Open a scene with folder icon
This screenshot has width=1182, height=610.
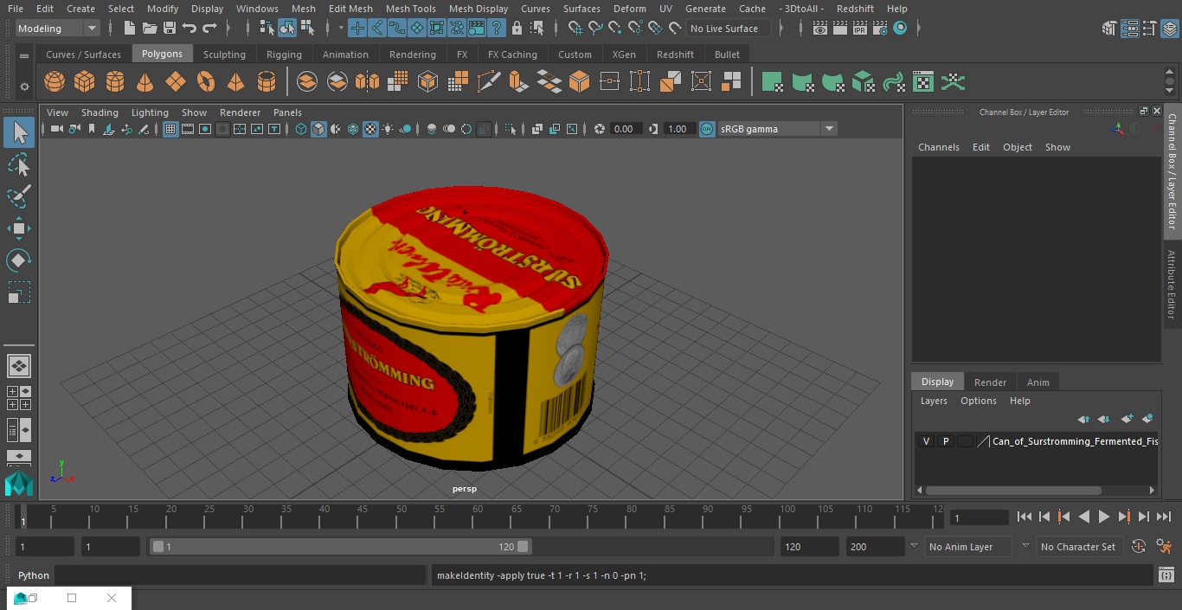tap(150, 29)
